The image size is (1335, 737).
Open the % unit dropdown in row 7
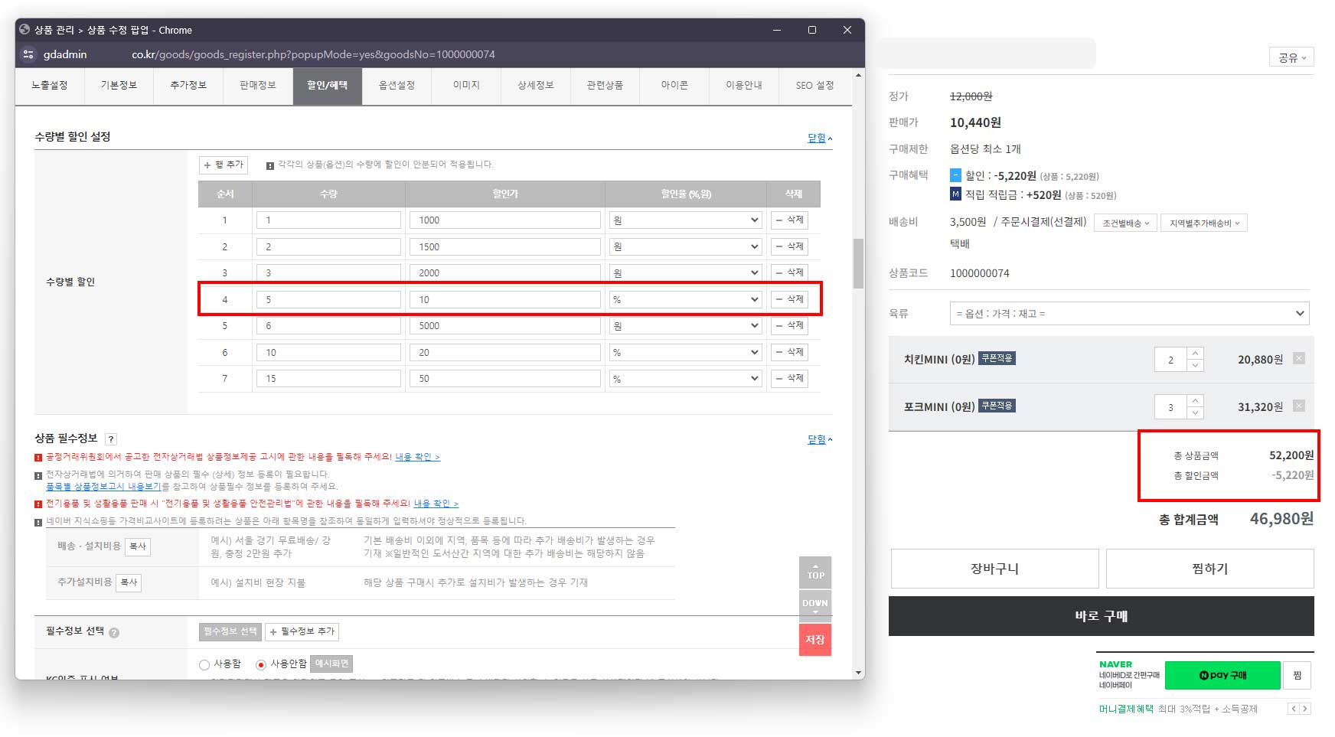click(x=685, y=379)
